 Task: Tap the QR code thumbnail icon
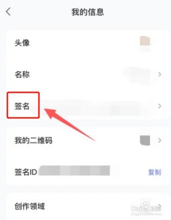(145, 140)
